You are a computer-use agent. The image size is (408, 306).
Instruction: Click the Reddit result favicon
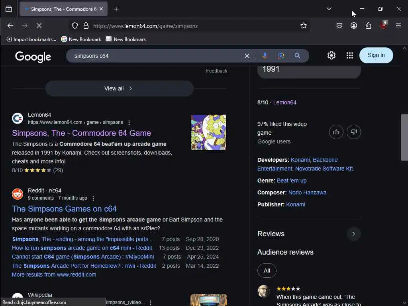click(18, 194)
